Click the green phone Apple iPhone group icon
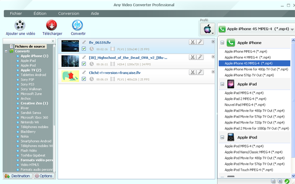 pyautogui.click(x=231, y=43)
